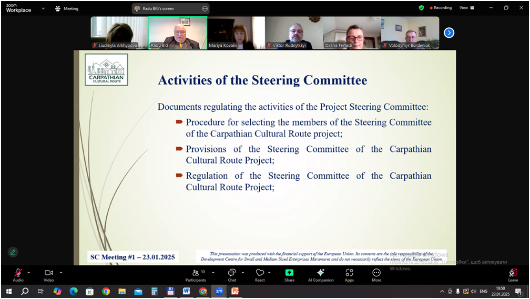
Task: Expand the audio settings caret
Action: pos(29,272)
